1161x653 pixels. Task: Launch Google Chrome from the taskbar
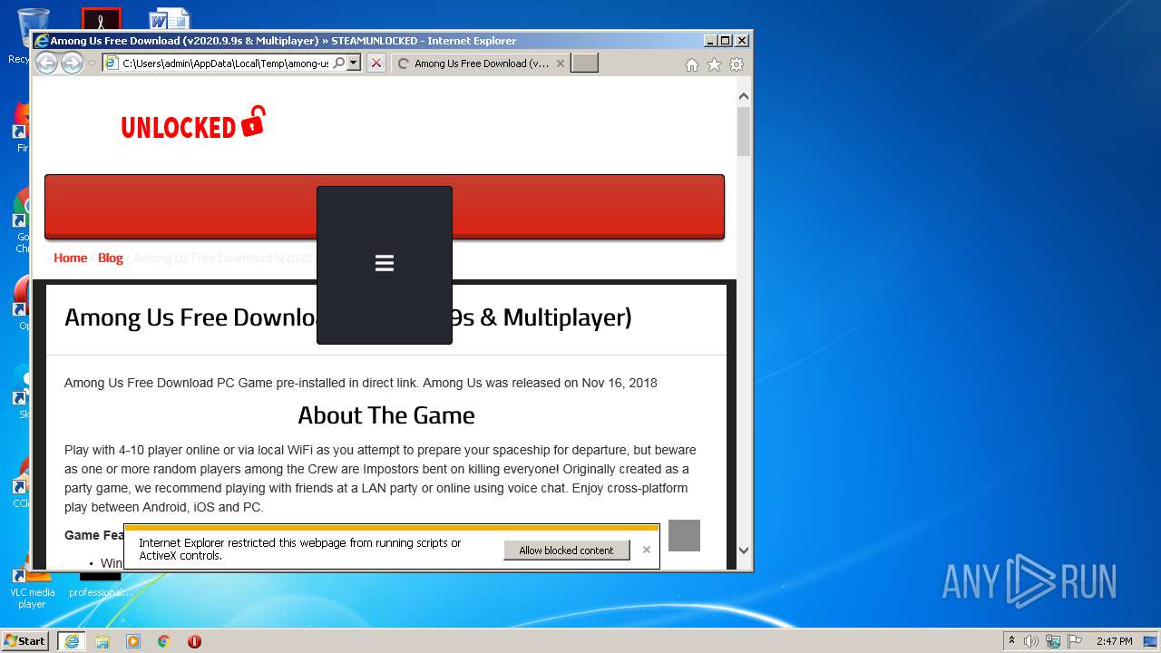[164, 641]
